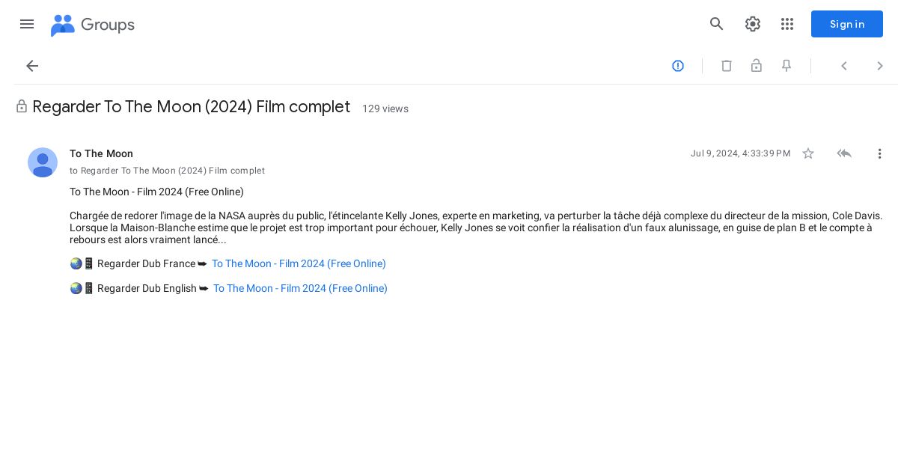Open the Dub English film link

coord(300,288)
